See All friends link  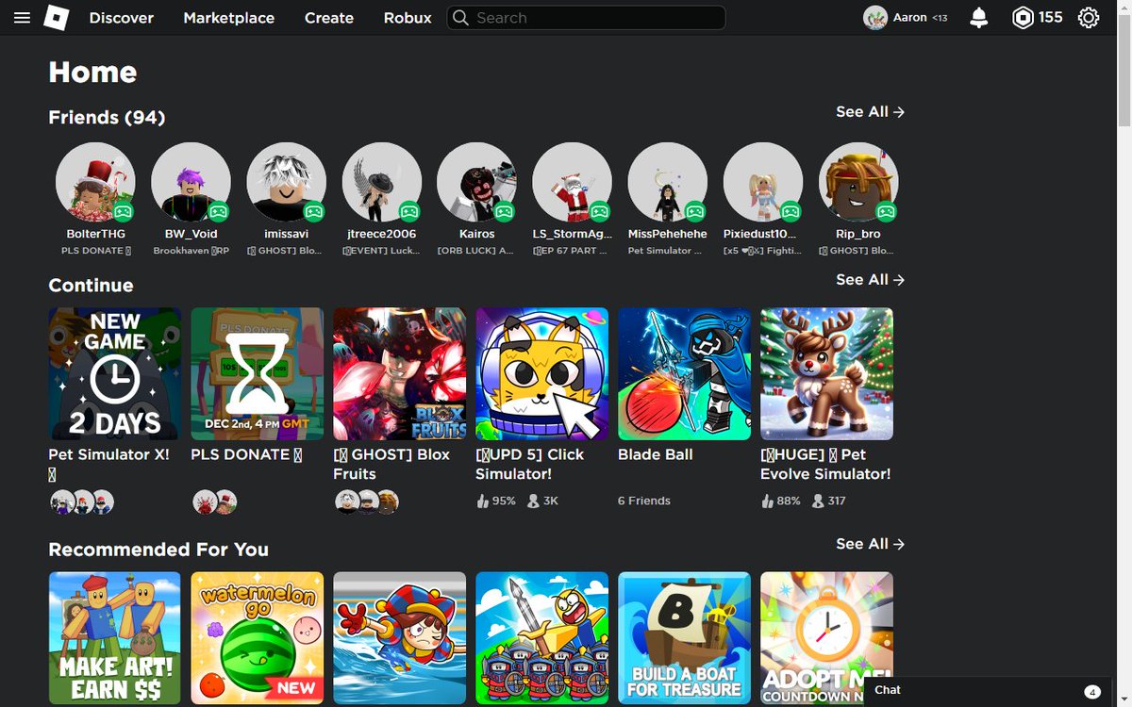coord(870,111)
